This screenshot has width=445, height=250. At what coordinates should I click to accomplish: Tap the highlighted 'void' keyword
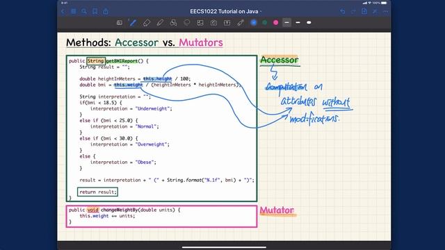(92, 210)
